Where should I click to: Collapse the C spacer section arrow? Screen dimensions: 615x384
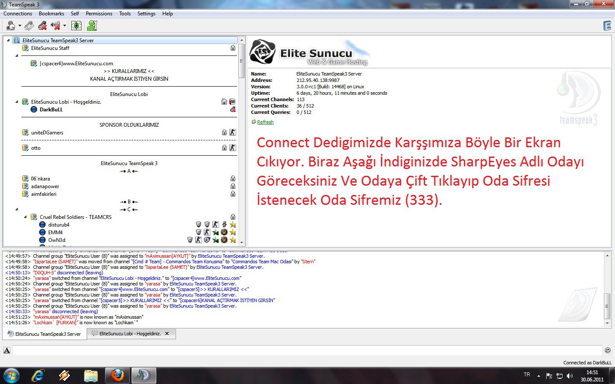pos(17,209)
